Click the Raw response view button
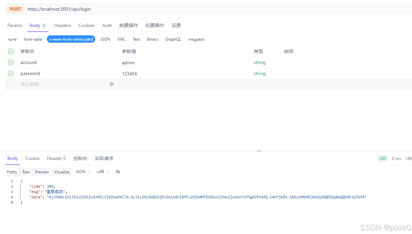The width and height of the screenshot is (412, 234). (26, 171)
